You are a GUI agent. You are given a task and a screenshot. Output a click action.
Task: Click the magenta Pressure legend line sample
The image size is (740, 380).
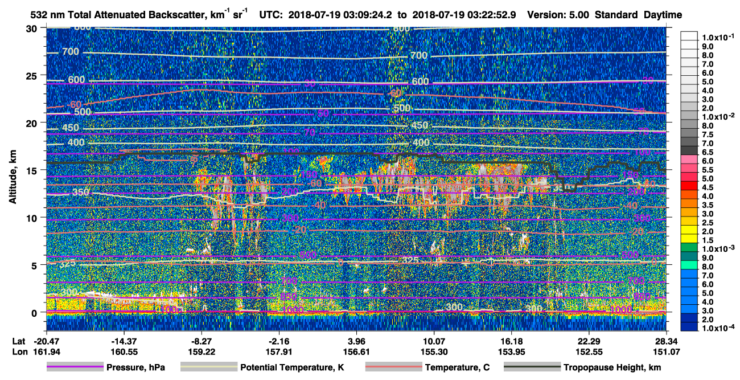[x=75, y=367]
